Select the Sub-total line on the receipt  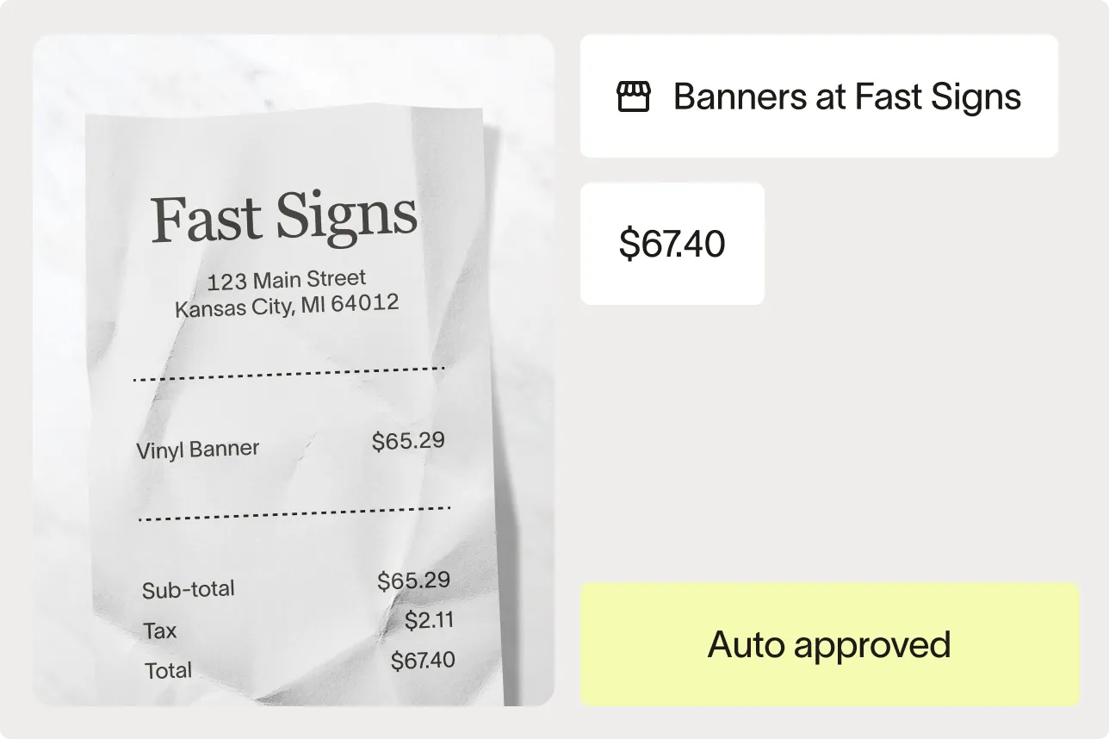189,588
